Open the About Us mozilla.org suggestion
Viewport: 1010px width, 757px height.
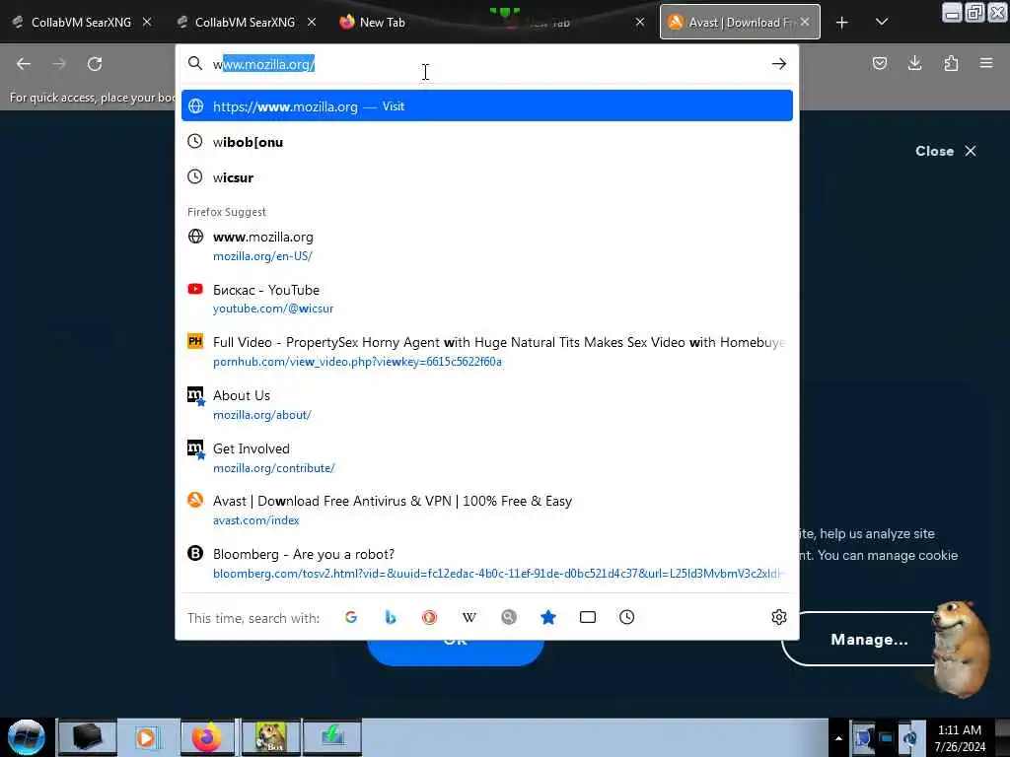point(487,405)
